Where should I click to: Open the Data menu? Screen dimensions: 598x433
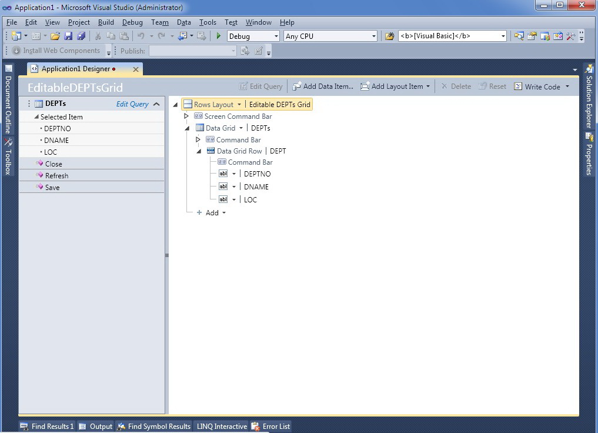(x=184, y=22)
